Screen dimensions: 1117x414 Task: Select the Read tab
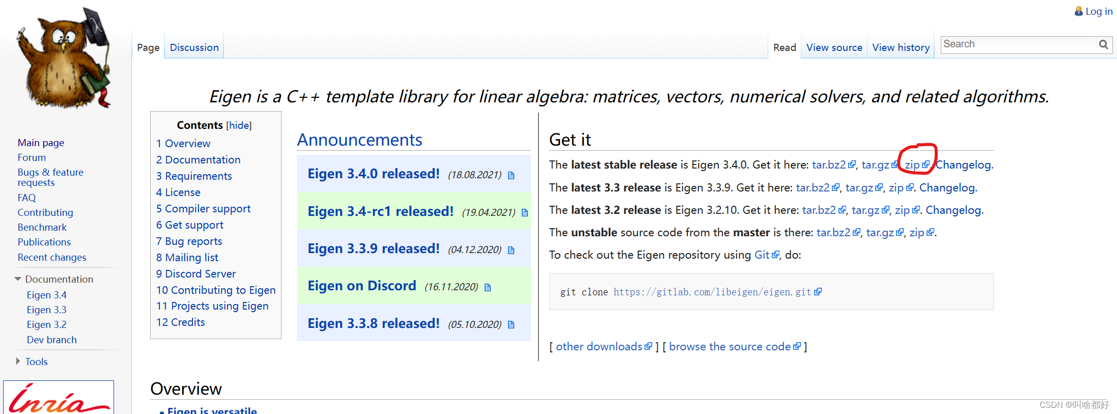click(x=785, y=47)
